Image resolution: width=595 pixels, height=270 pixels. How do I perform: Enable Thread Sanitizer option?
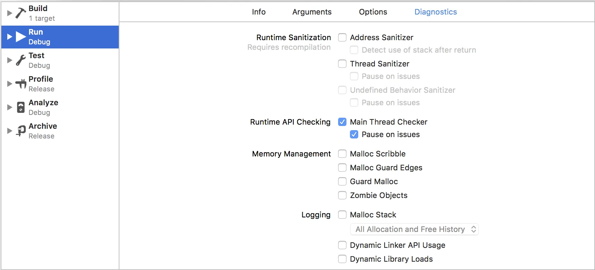(x=342, y=64)
